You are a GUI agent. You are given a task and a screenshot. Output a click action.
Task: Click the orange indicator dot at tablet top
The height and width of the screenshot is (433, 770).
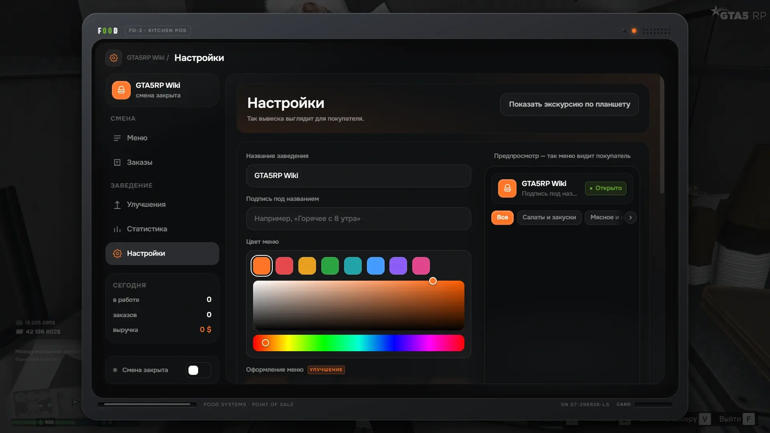tap(634, 31)
